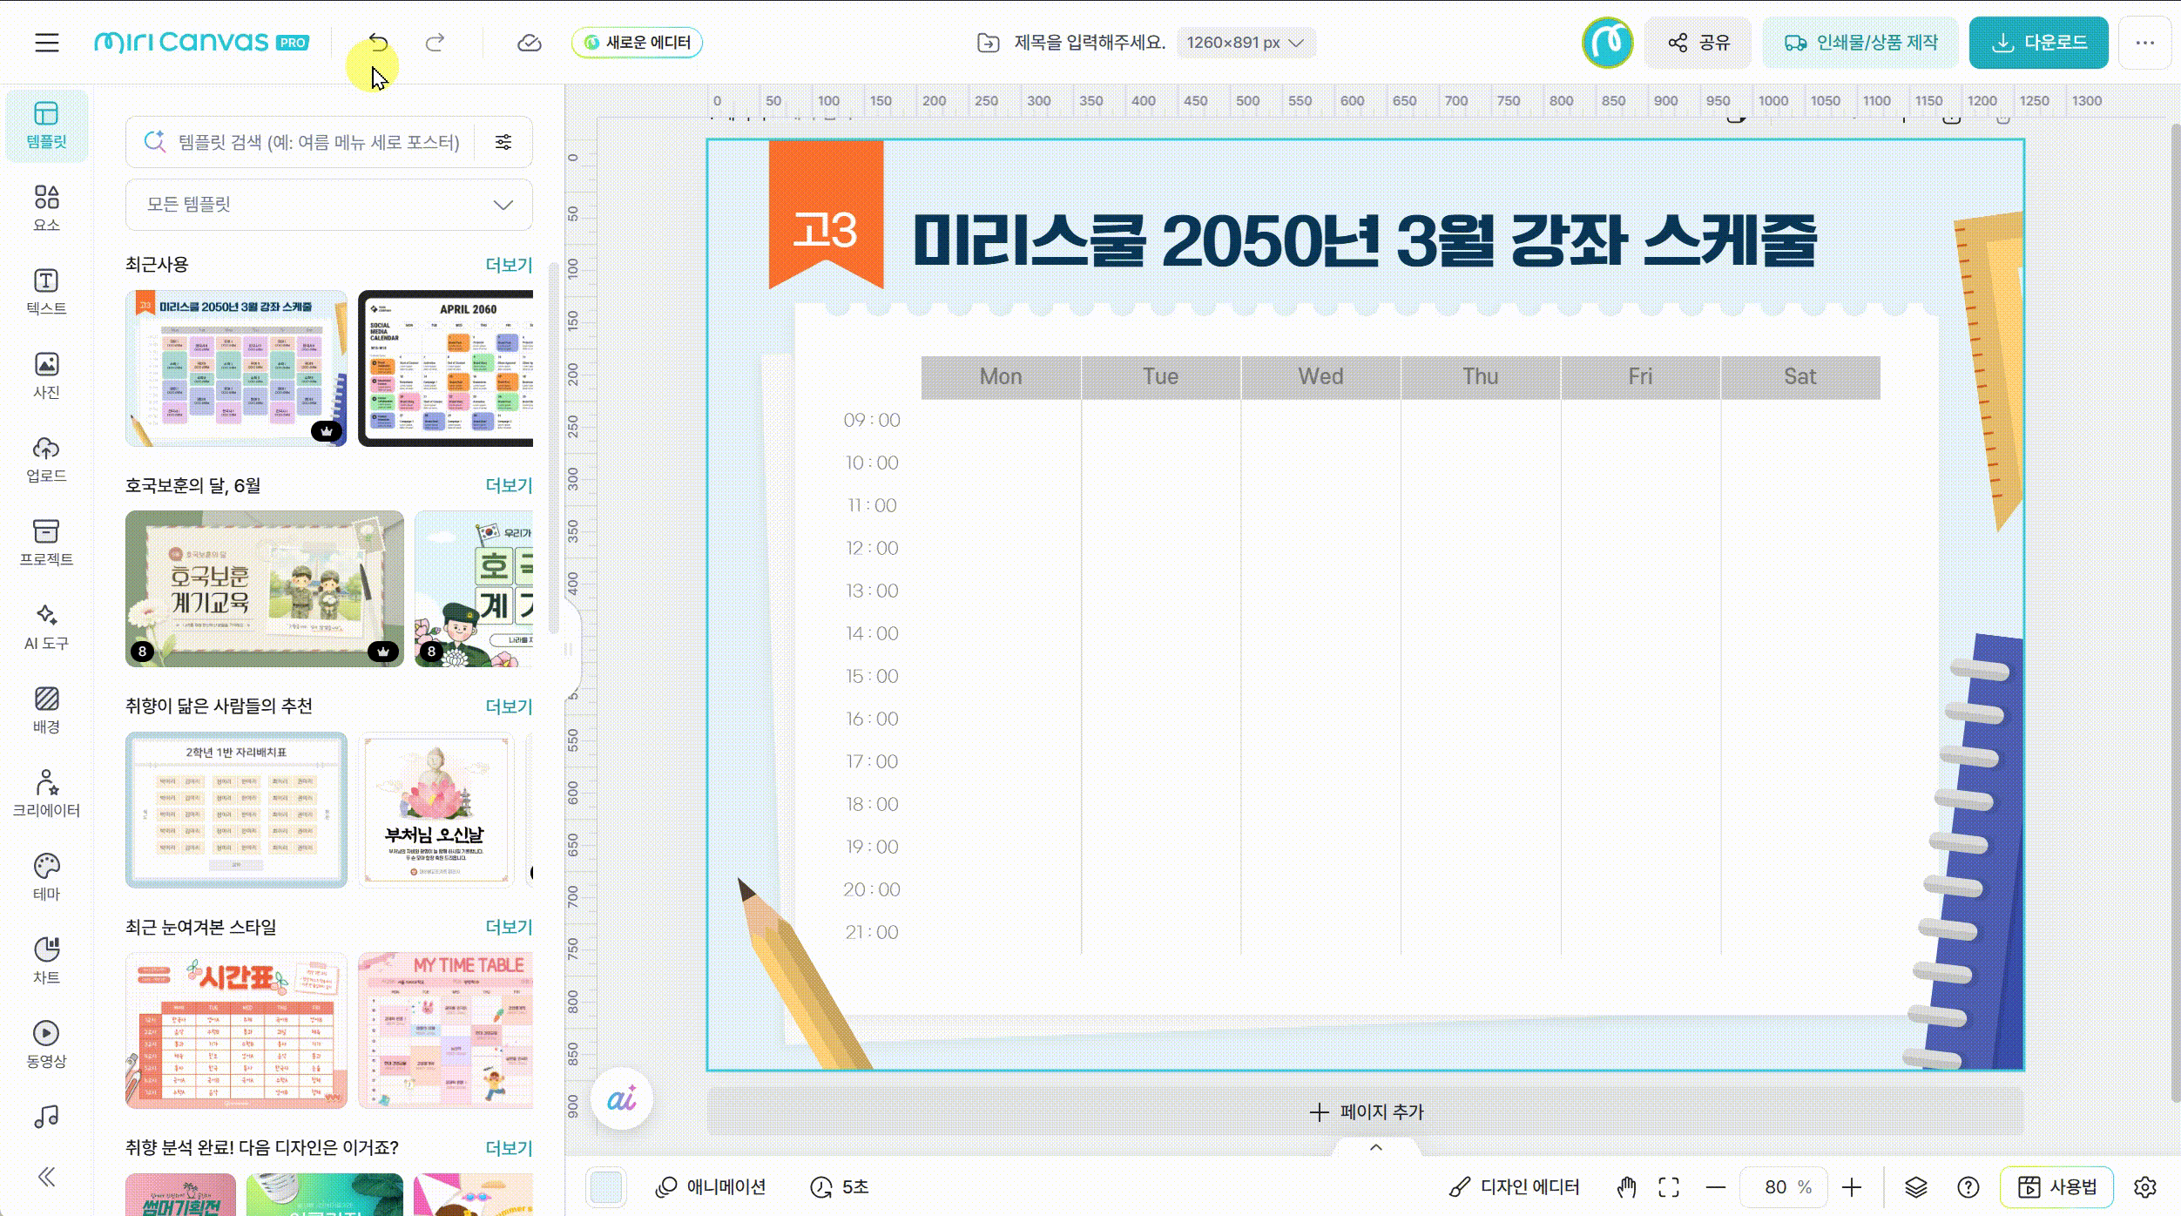2181x1216 pixels.
Task: Click the template search field
Action: click(318, 142)
